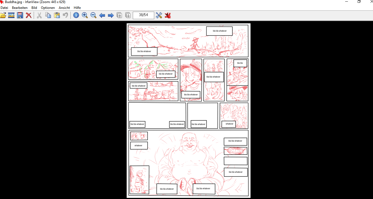Click the Undo arrow icon
This screenshot has width=373, height=199.
coord(65,15)
